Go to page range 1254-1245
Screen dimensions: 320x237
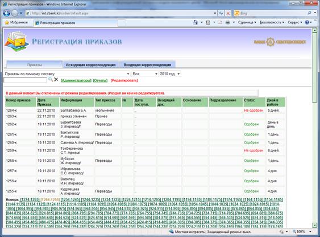coord(70,199)
